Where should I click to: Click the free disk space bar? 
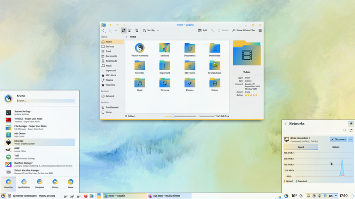(206, 116)
